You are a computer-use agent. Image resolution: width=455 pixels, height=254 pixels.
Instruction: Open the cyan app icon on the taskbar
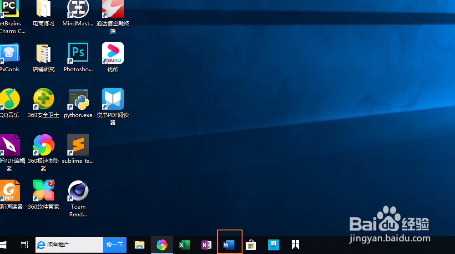(273, 245)
